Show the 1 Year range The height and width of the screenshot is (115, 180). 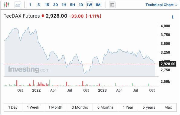[x=128, y=107]
